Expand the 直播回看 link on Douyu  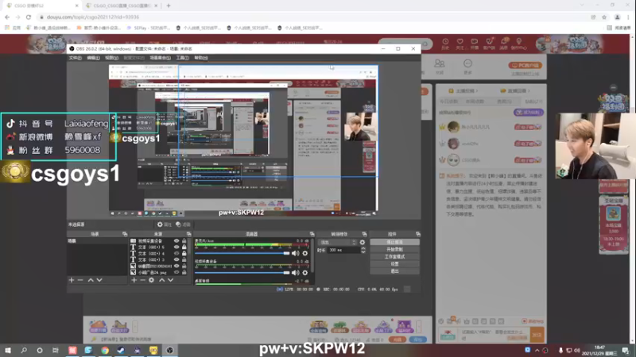click(x=515, y=91)
